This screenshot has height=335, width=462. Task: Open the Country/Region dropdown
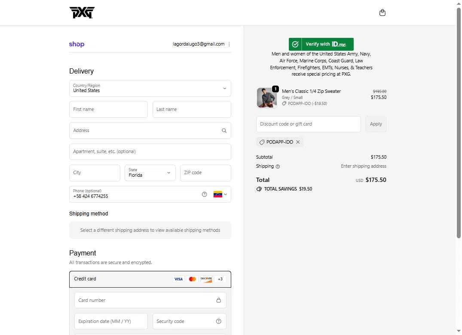150,88
